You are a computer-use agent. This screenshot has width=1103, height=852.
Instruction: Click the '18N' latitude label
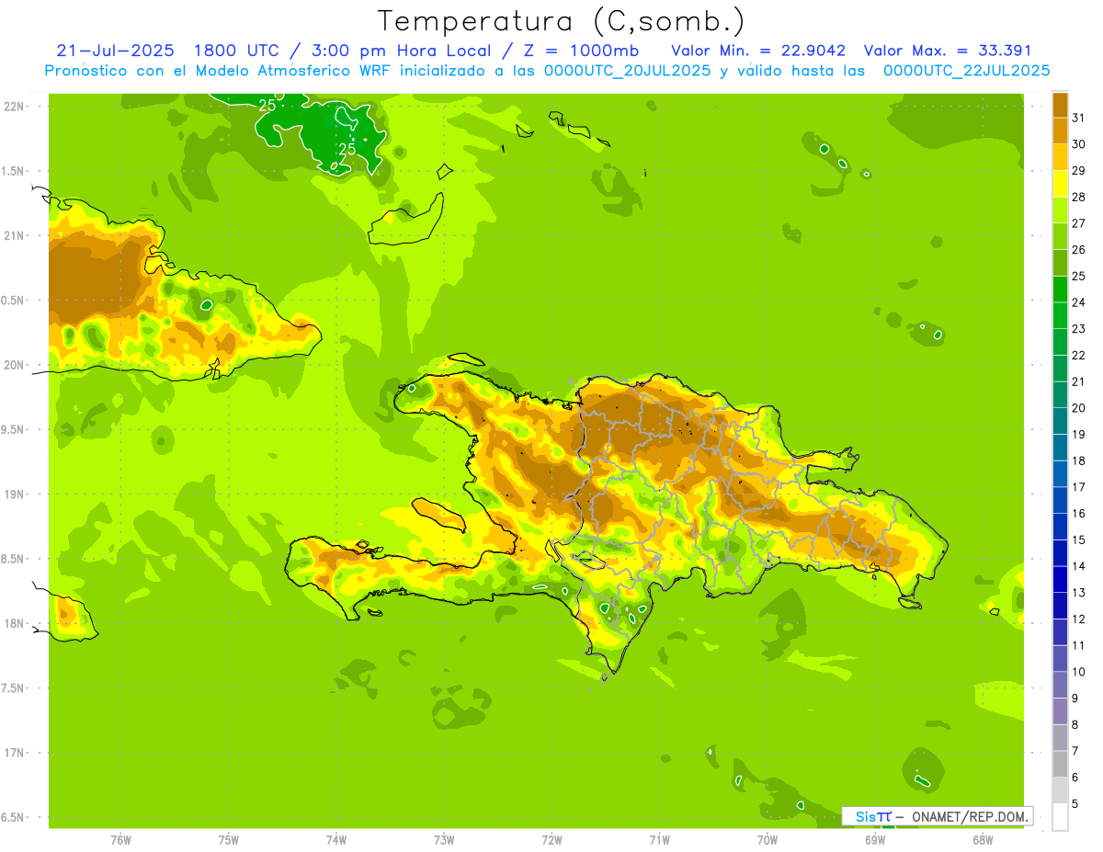tap(14, 623)
